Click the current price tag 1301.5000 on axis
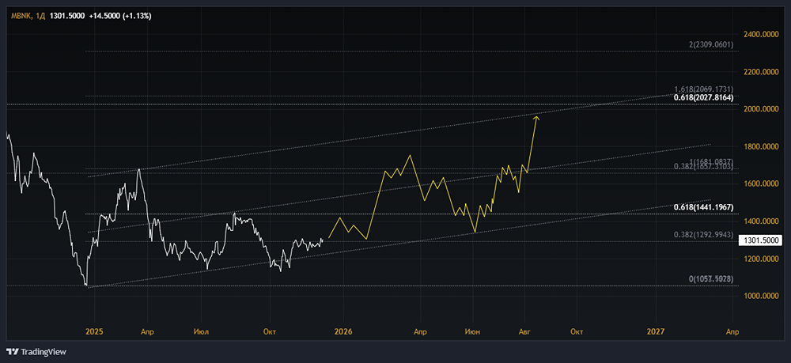Image resolution: width=791 pixels, height=363 pixels. [x=761, y=240]
